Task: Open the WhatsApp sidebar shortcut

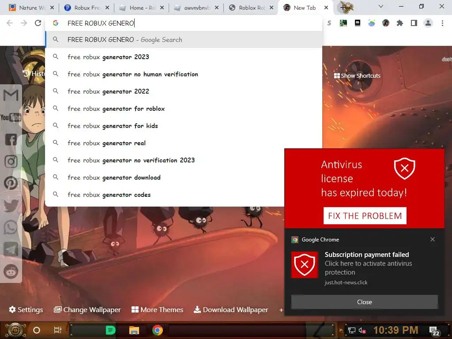Action: tap(11, 227)
